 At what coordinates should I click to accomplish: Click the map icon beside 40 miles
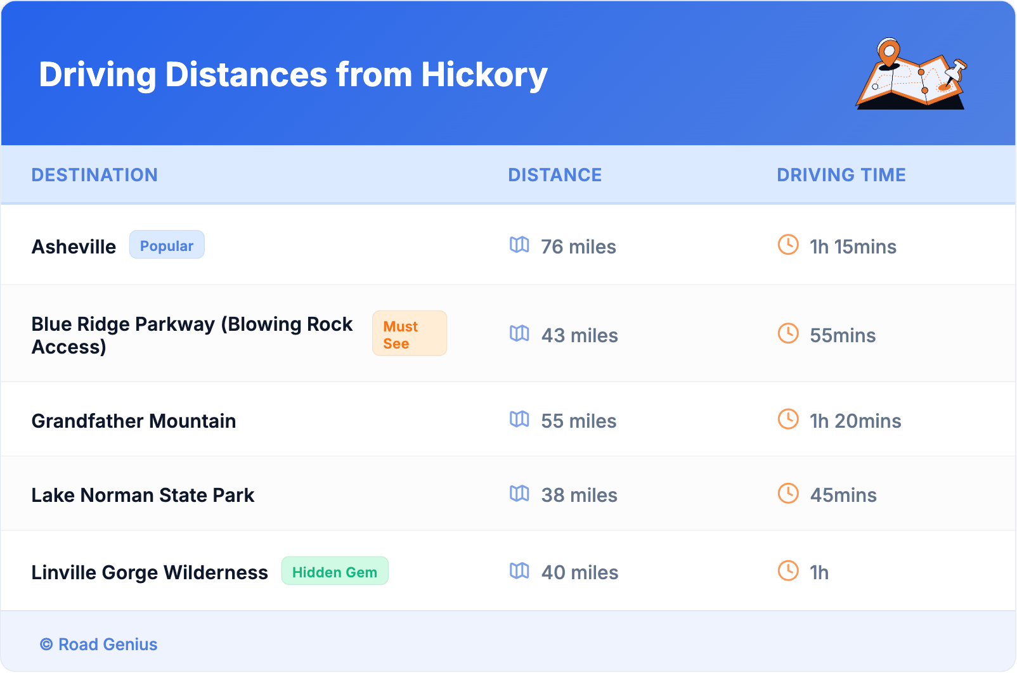519,571
